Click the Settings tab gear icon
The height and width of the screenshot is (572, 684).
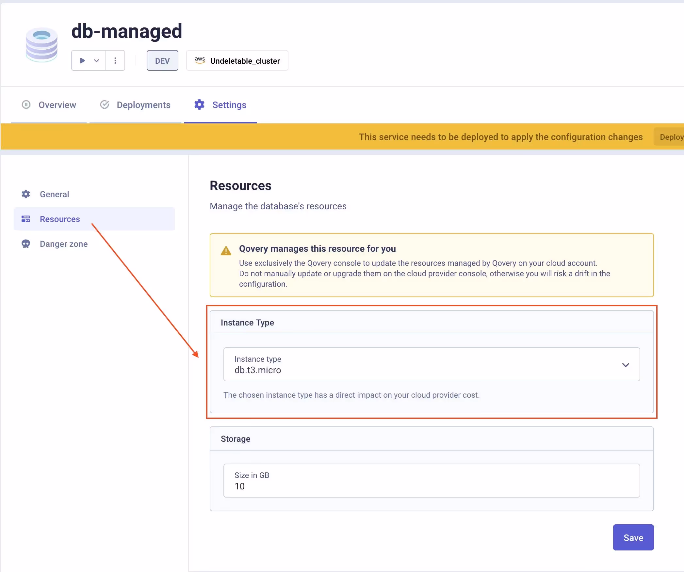(199, 105)
